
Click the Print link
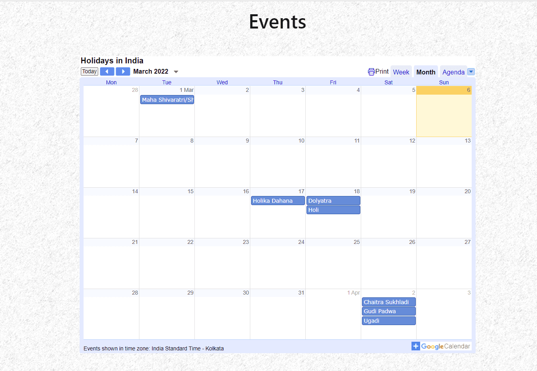382,71
